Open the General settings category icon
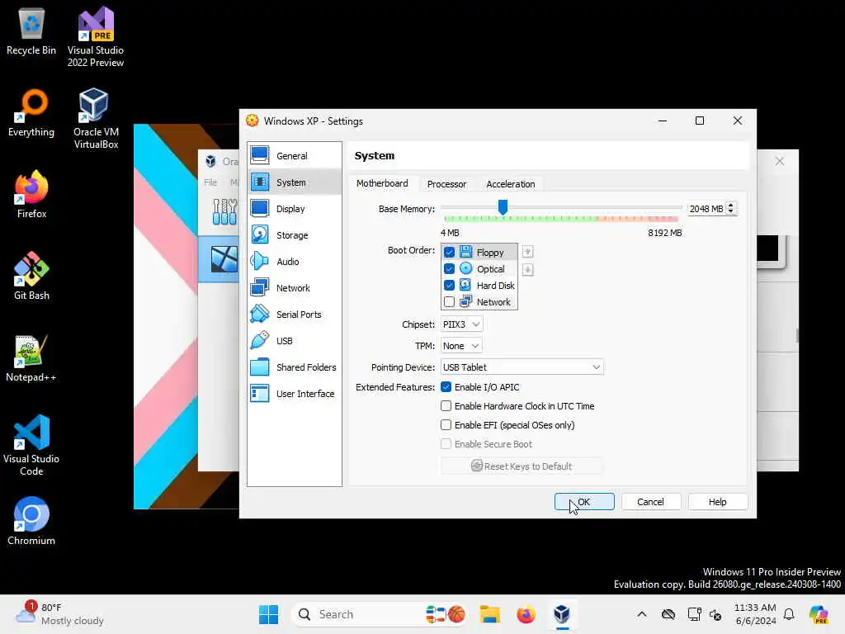Screen dimensions: 845x634 pyautogui.click(x=260, y=155)
